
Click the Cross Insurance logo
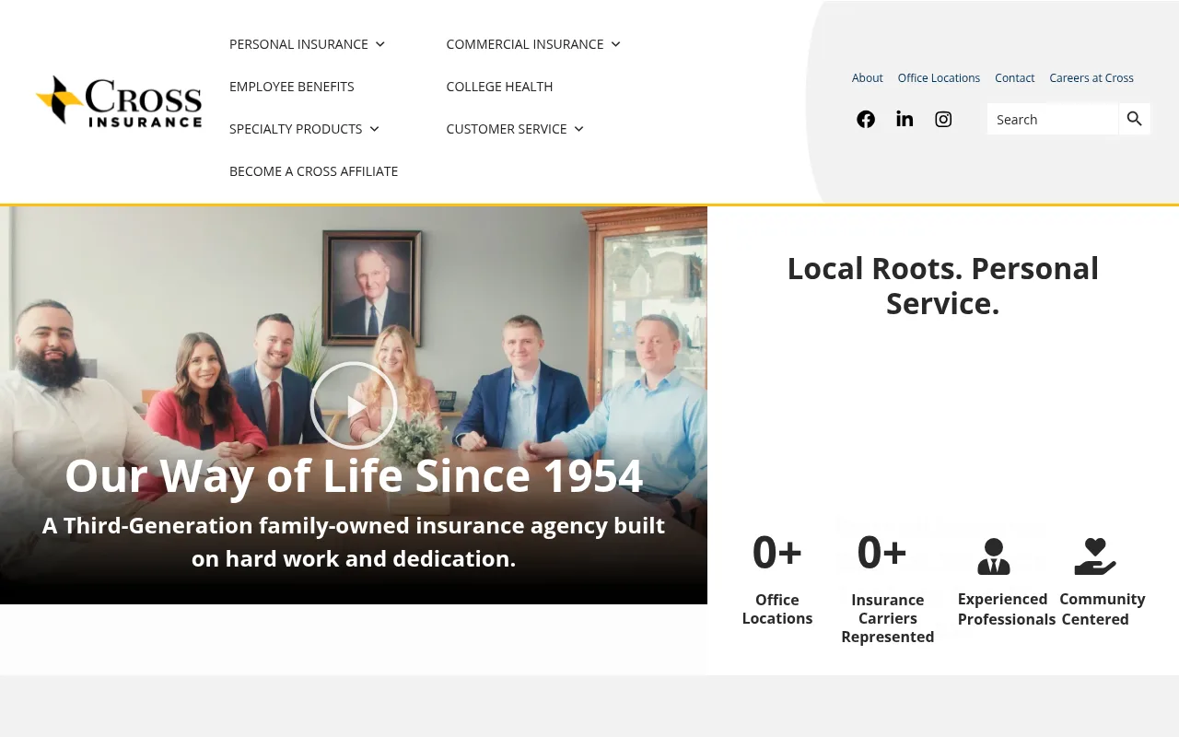[x=119, y=101]
